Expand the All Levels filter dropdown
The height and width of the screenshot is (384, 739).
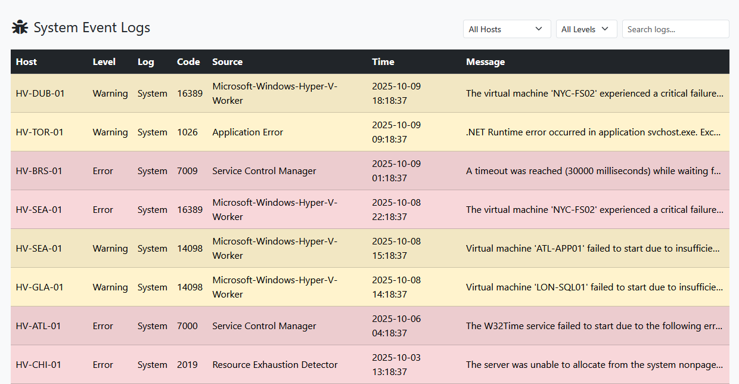coord(586,29)
